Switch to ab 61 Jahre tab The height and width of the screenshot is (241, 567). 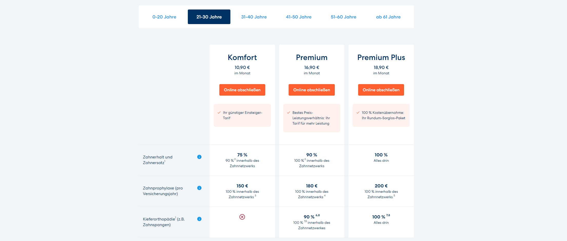pyautogui.click(x=388, y=17)
